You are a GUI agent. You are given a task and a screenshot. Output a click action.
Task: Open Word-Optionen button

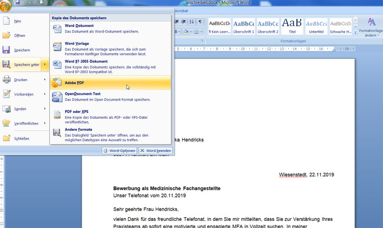120,151
